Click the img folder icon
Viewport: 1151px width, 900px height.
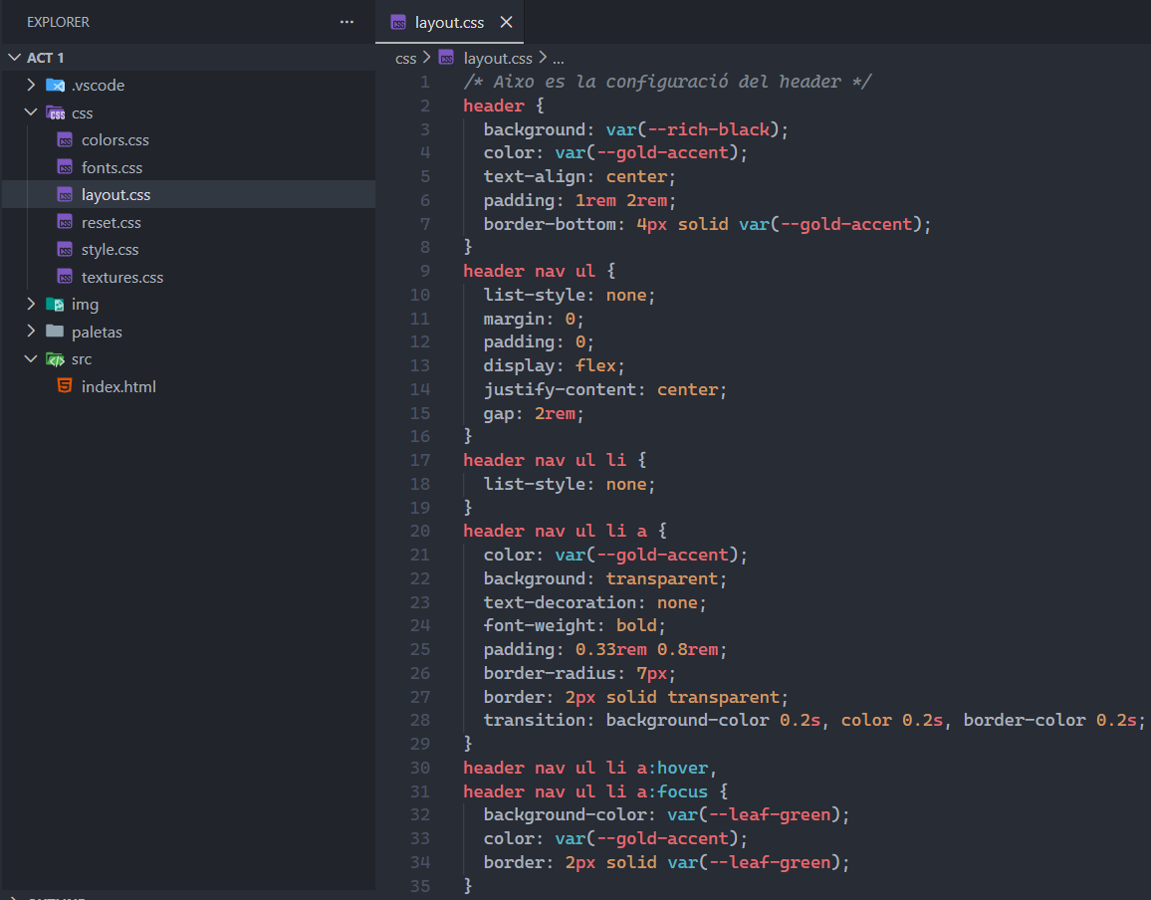point(55,305)
